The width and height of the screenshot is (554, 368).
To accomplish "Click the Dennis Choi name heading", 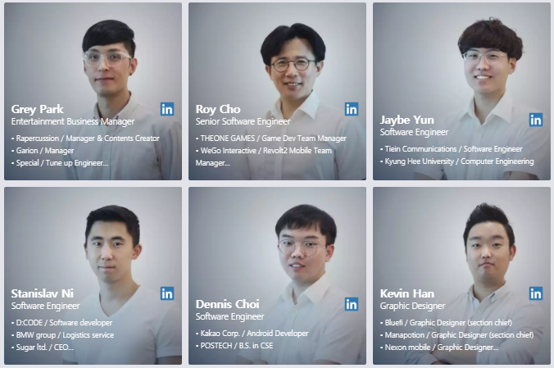I will coord(228,304).
